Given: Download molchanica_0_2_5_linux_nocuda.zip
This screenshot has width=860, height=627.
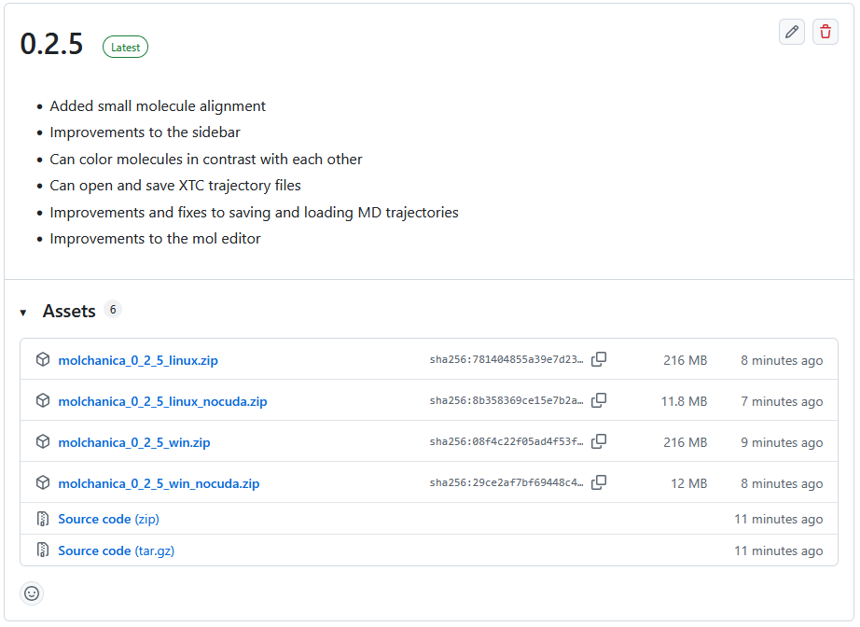Looking at the screenshot, I should click(161, 400).
